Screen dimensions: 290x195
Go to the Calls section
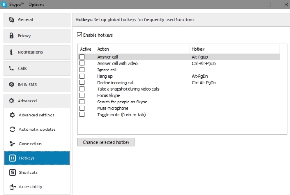click(37, 69)
